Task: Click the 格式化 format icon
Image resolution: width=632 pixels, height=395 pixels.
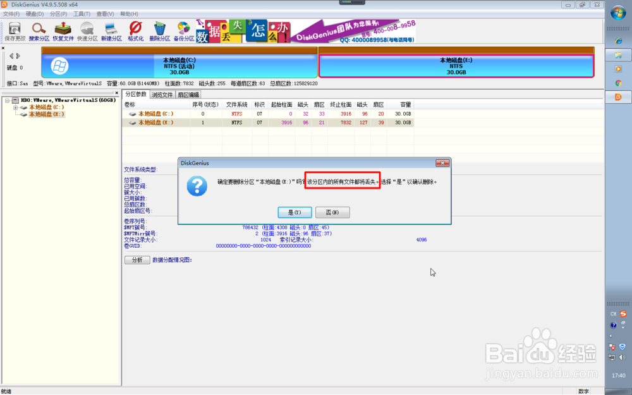Action: (135, 32)
